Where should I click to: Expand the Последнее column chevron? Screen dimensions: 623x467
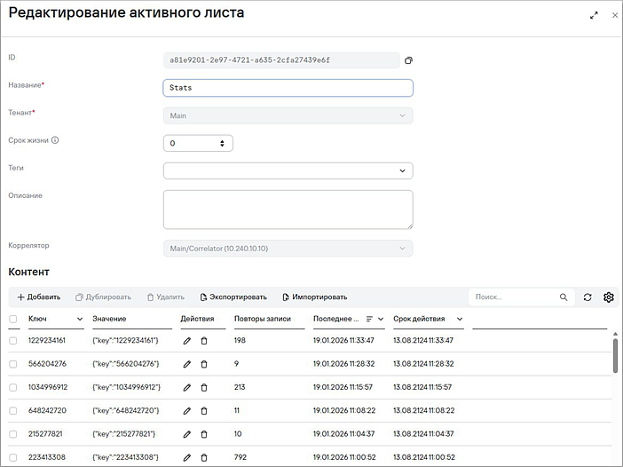[381, 319]
